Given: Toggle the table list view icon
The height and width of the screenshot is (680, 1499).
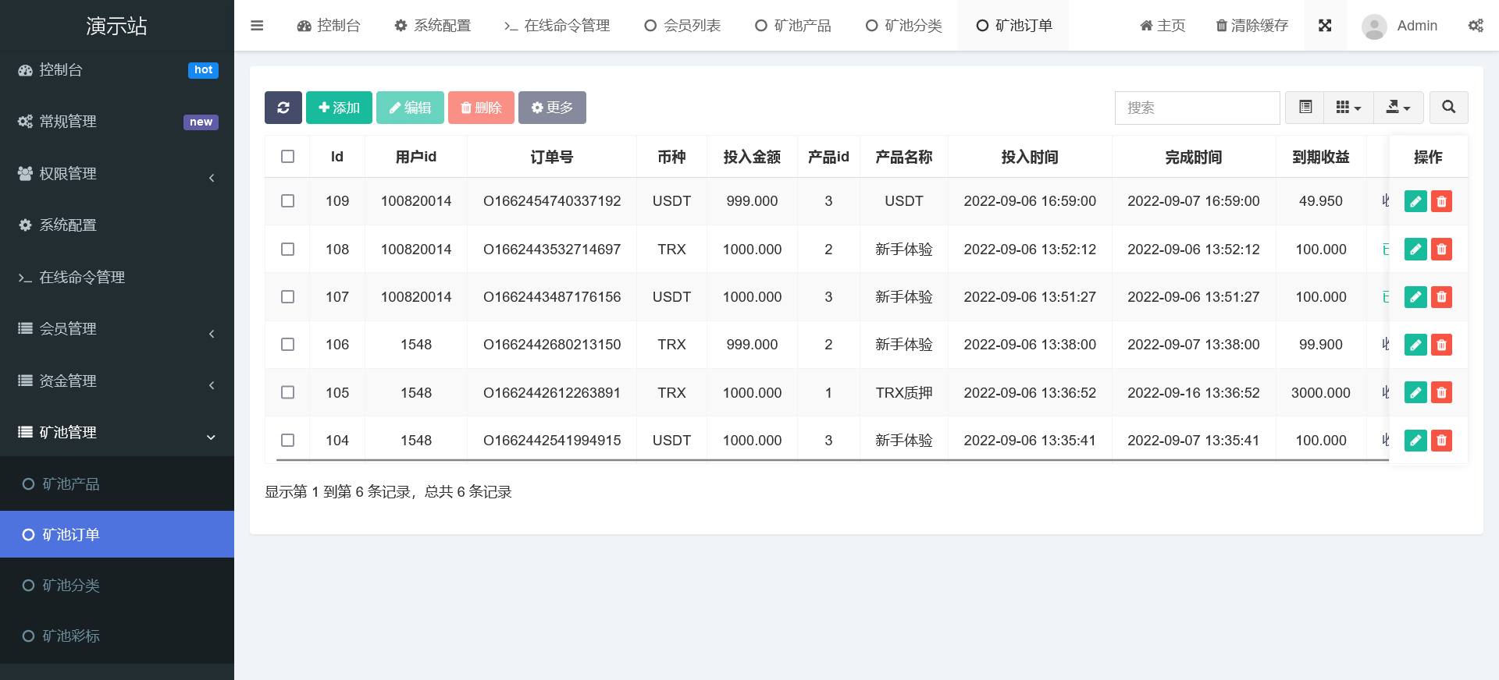Looking at the screenshot, I should click(1305, 108).
